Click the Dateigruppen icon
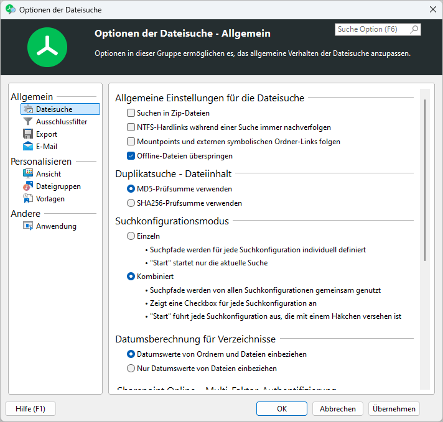 (28, 186)
